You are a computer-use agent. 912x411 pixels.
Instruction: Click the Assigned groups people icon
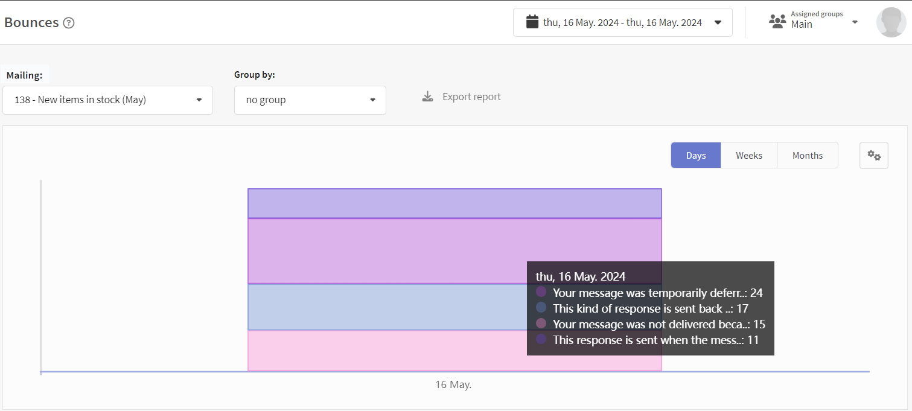tap(777, 22)
